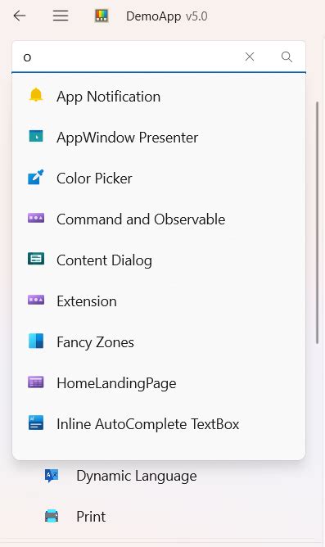325x547 pixels.
Task: Click the Dynamic Language translate icon
Action: point(52,476)
